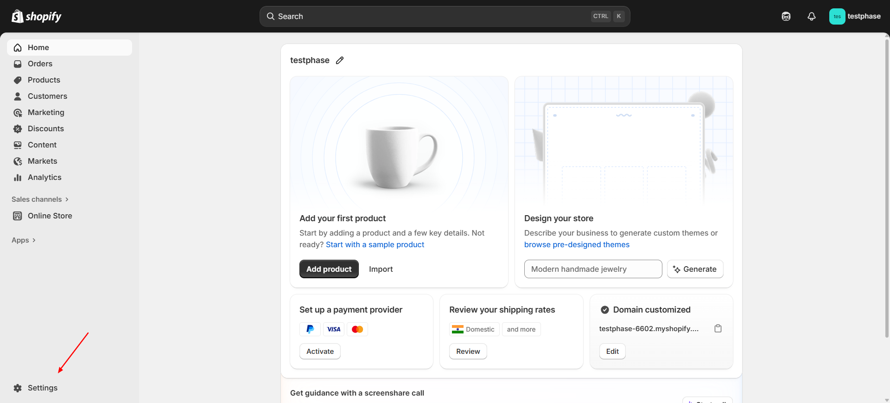Click the testphase-6602.myshopify domain text

pos(649,329)
